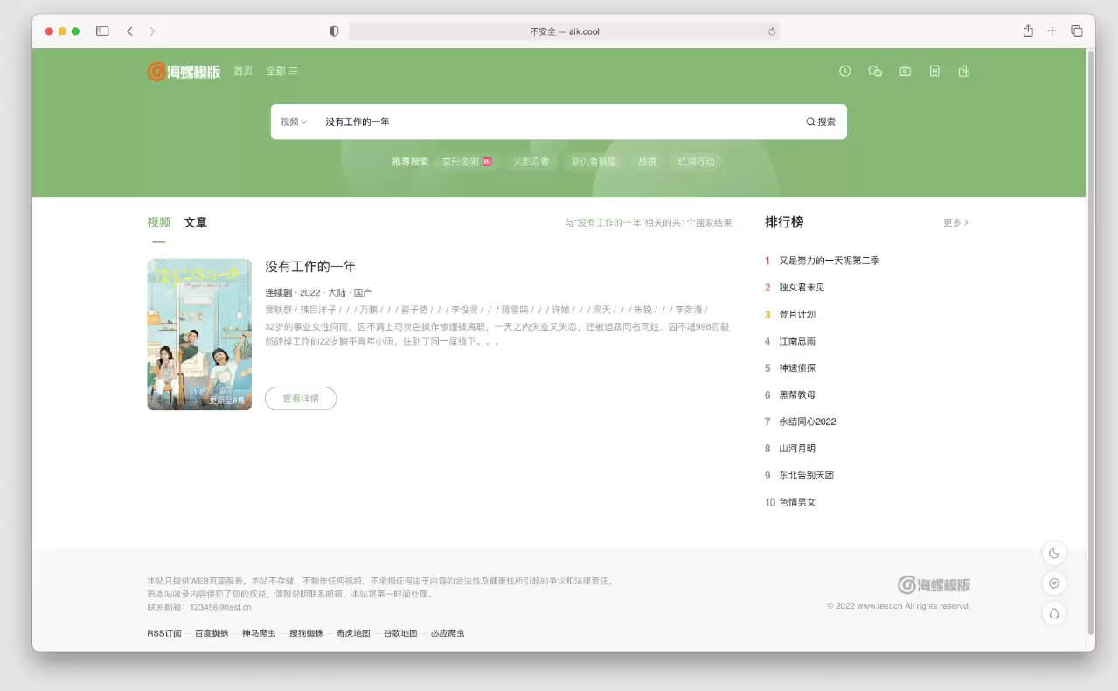Click the Safari share icon
The width and height of the screenshot is (1118, 691).
[1028, 31]
